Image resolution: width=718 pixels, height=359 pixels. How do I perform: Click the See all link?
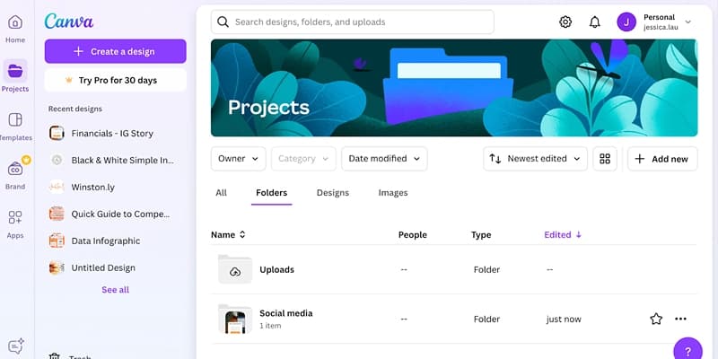tap(116, 289)
